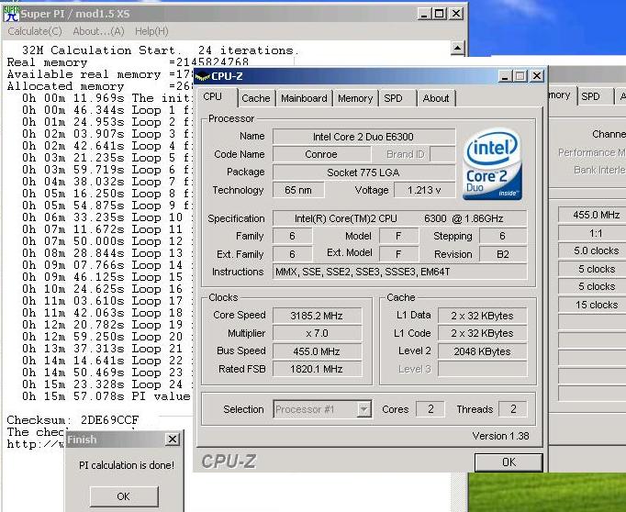Close the Super PI window
The width and height of the screenshot is (626, 512).
(456, 14)
